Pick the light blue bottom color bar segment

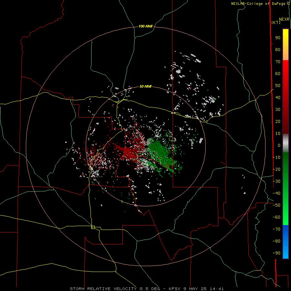pyautogui.click(x=286, y=253)
